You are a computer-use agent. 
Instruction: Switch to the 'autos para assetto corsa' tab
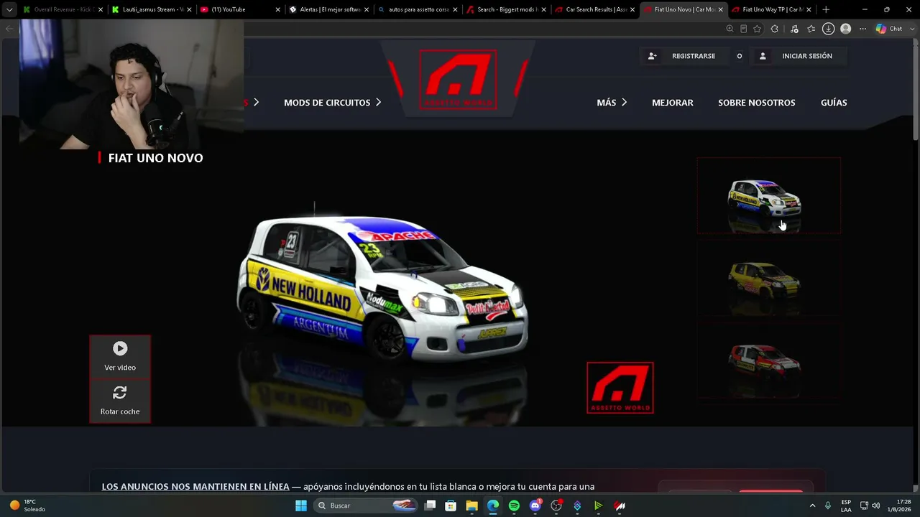click(417, 9)
